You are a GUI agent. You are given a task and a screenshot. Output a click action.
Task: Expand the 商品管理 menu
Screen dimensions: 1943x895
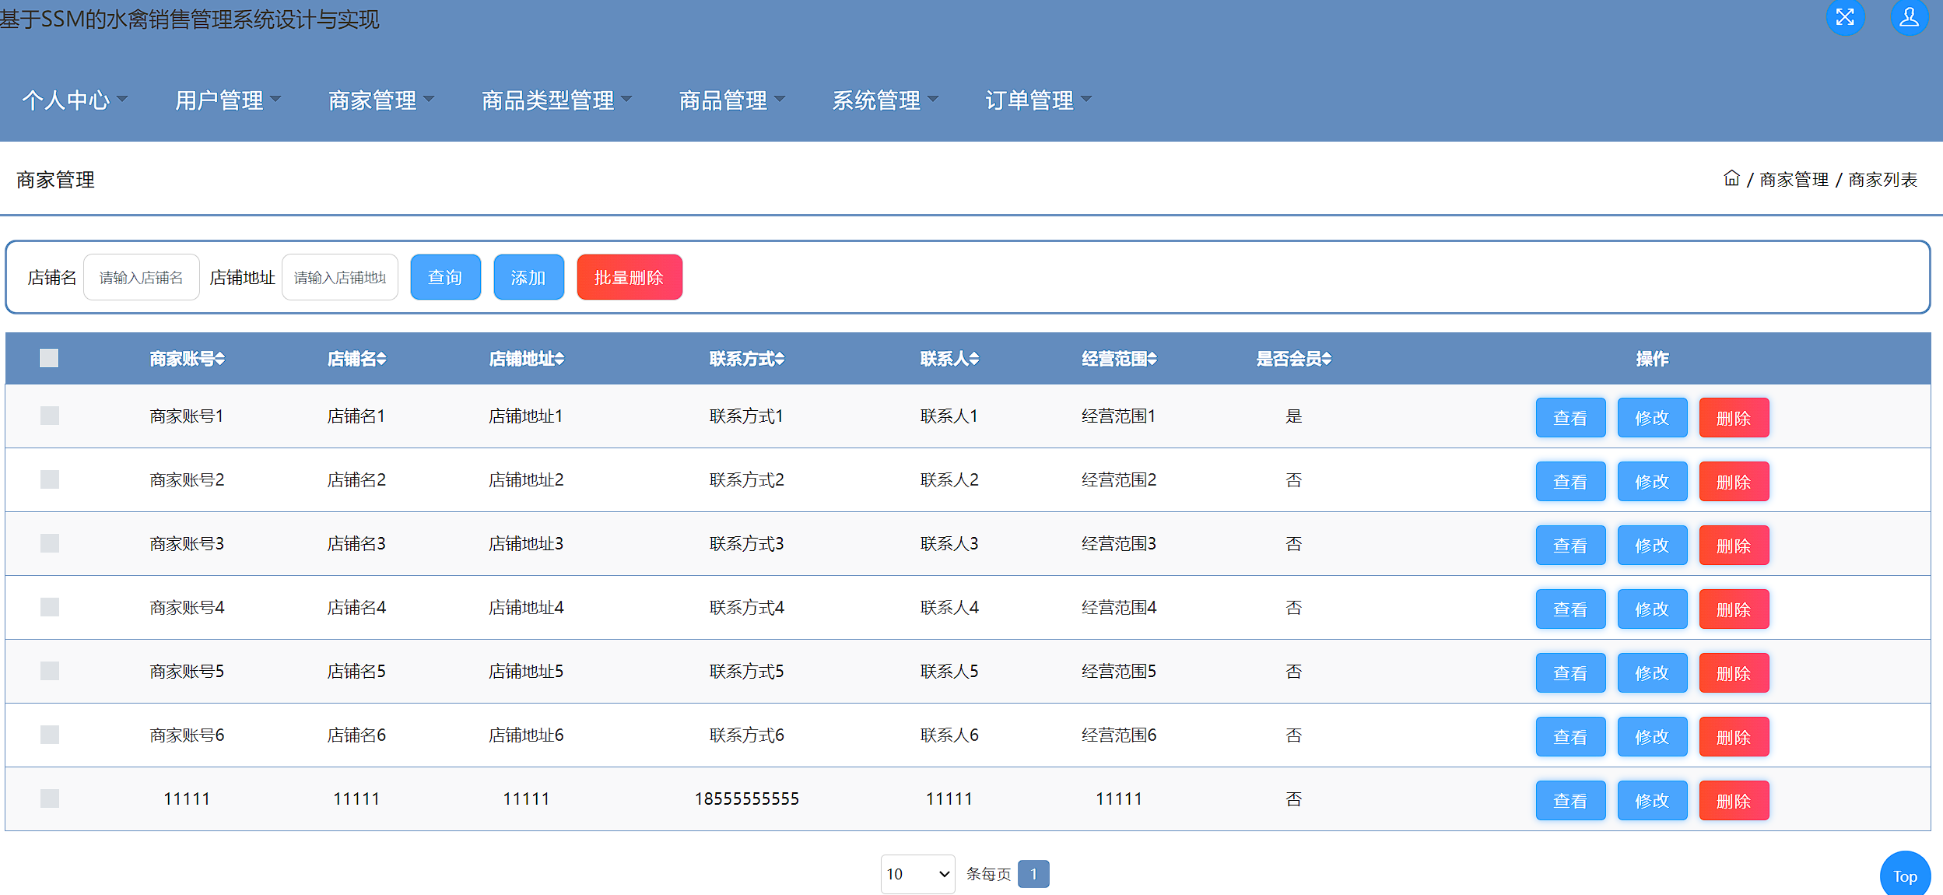click(732, 100)
